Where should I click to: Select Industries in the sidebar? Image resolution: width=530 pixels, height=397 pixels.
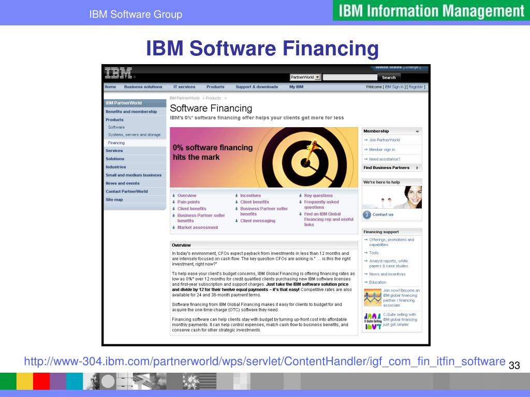pos(135,167)
